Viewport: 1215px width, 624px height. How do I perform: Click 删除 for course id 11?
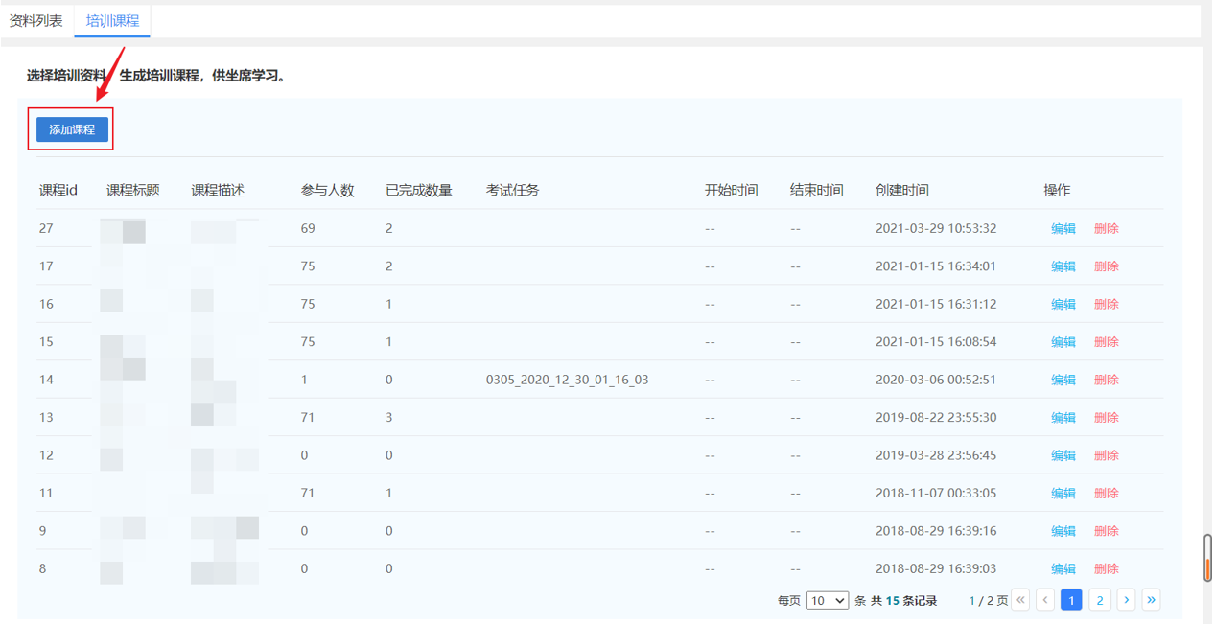[x=1106, y=493]
